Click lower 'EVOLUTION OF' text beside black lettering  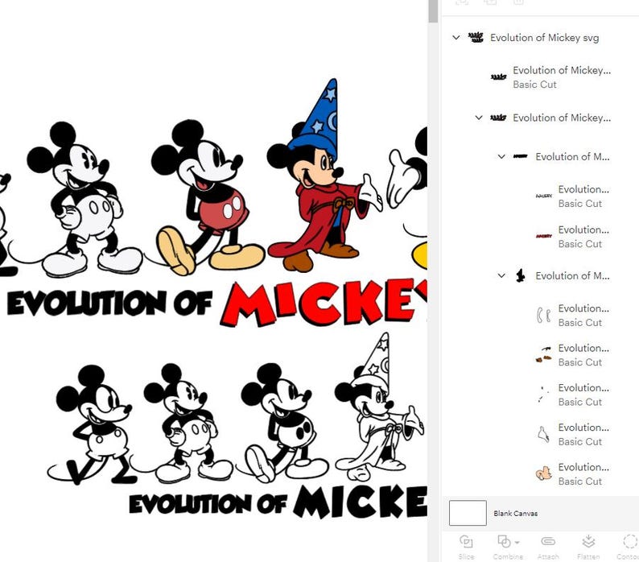[208, 504]
